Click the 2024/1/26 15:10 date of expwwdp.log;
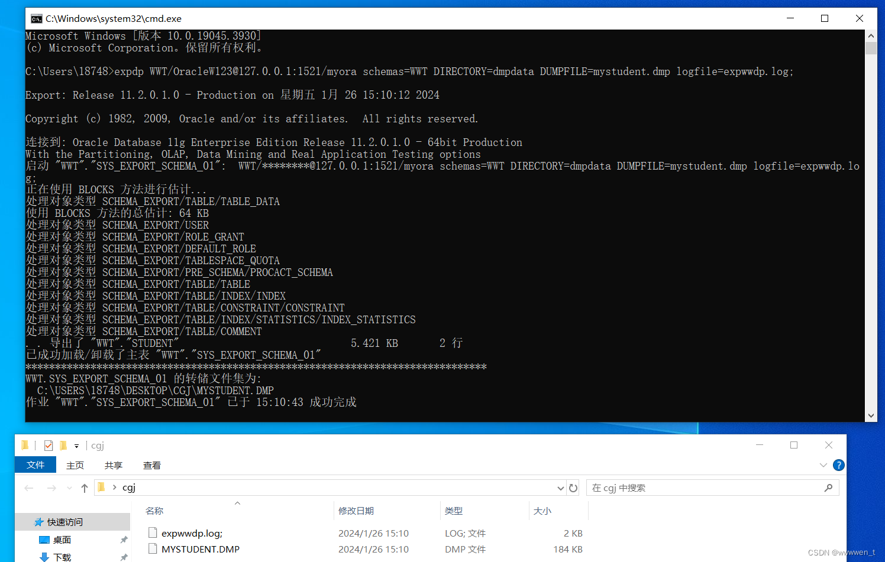 [x=373, y=533]
